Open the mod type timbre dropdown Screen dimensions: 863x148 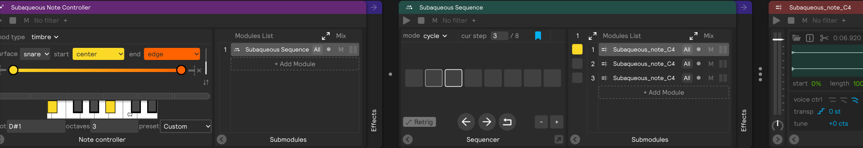pos(45,37)
